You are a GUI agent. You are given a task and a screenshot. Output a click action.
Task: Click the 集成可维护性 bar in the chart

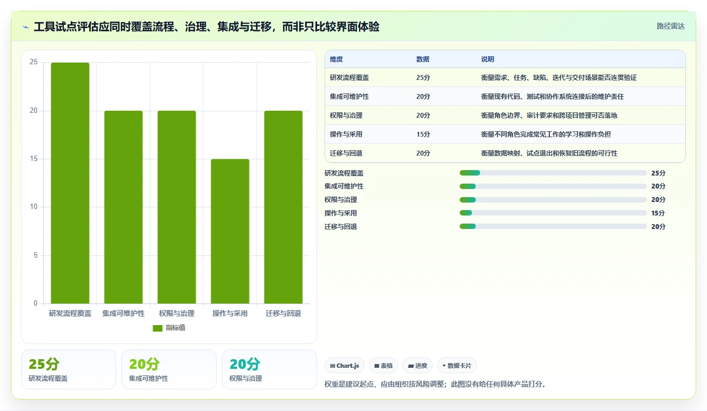pyautogui.click(x=123, y=207)
